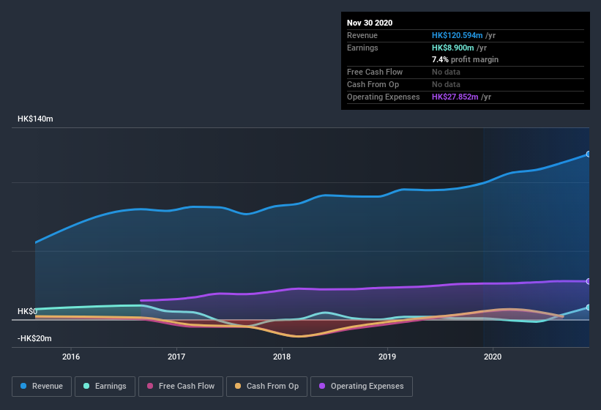Image resolution: width=601 pixels, height=410 pixels.
Task: Click the Cash From Op row label in tooltip
Action: 373,84
